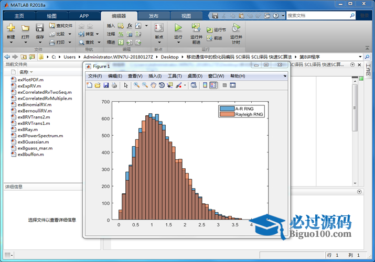
Task: Switch to the 主页 Home tab
Action: [19, 16]
